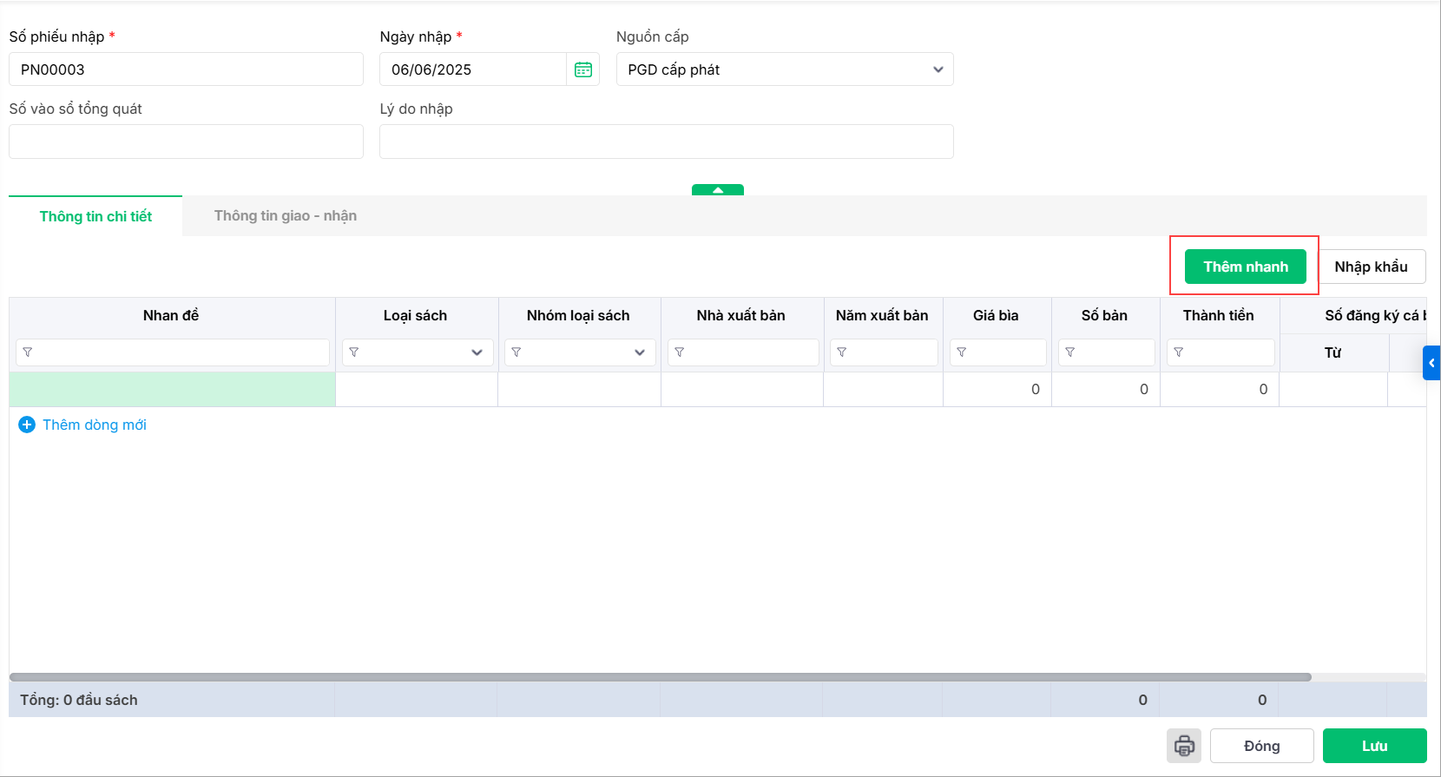1441x777 pixels.
Task: Click the filter icon under Thành tiền
Action: [x=1179, y=352]
